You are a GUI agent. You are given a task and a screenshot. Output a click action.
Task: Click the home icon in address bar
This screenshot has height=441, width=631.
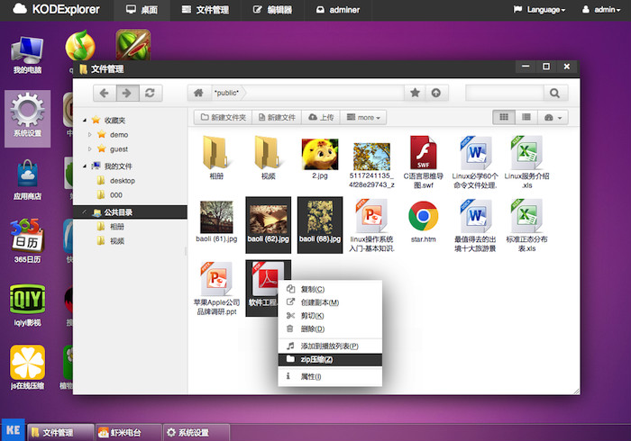pyautogui.click(x=198, y=93)
